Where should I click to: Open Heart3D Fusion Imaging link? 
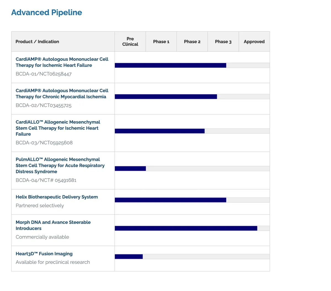44,254
